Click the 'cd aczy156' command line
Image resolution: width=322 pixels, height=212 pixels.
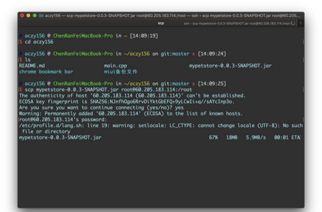point(39,42)
